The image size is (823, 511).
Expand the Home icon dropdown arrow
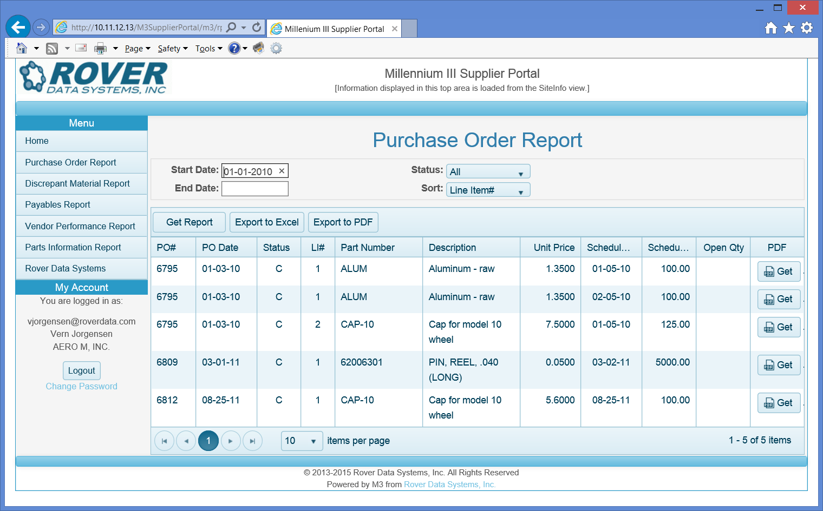point(36,49)
